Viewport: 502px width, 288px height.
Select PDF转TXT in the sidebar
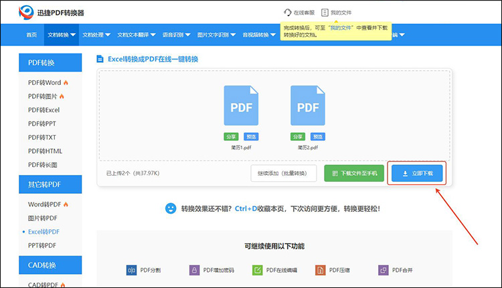(42, 138)
